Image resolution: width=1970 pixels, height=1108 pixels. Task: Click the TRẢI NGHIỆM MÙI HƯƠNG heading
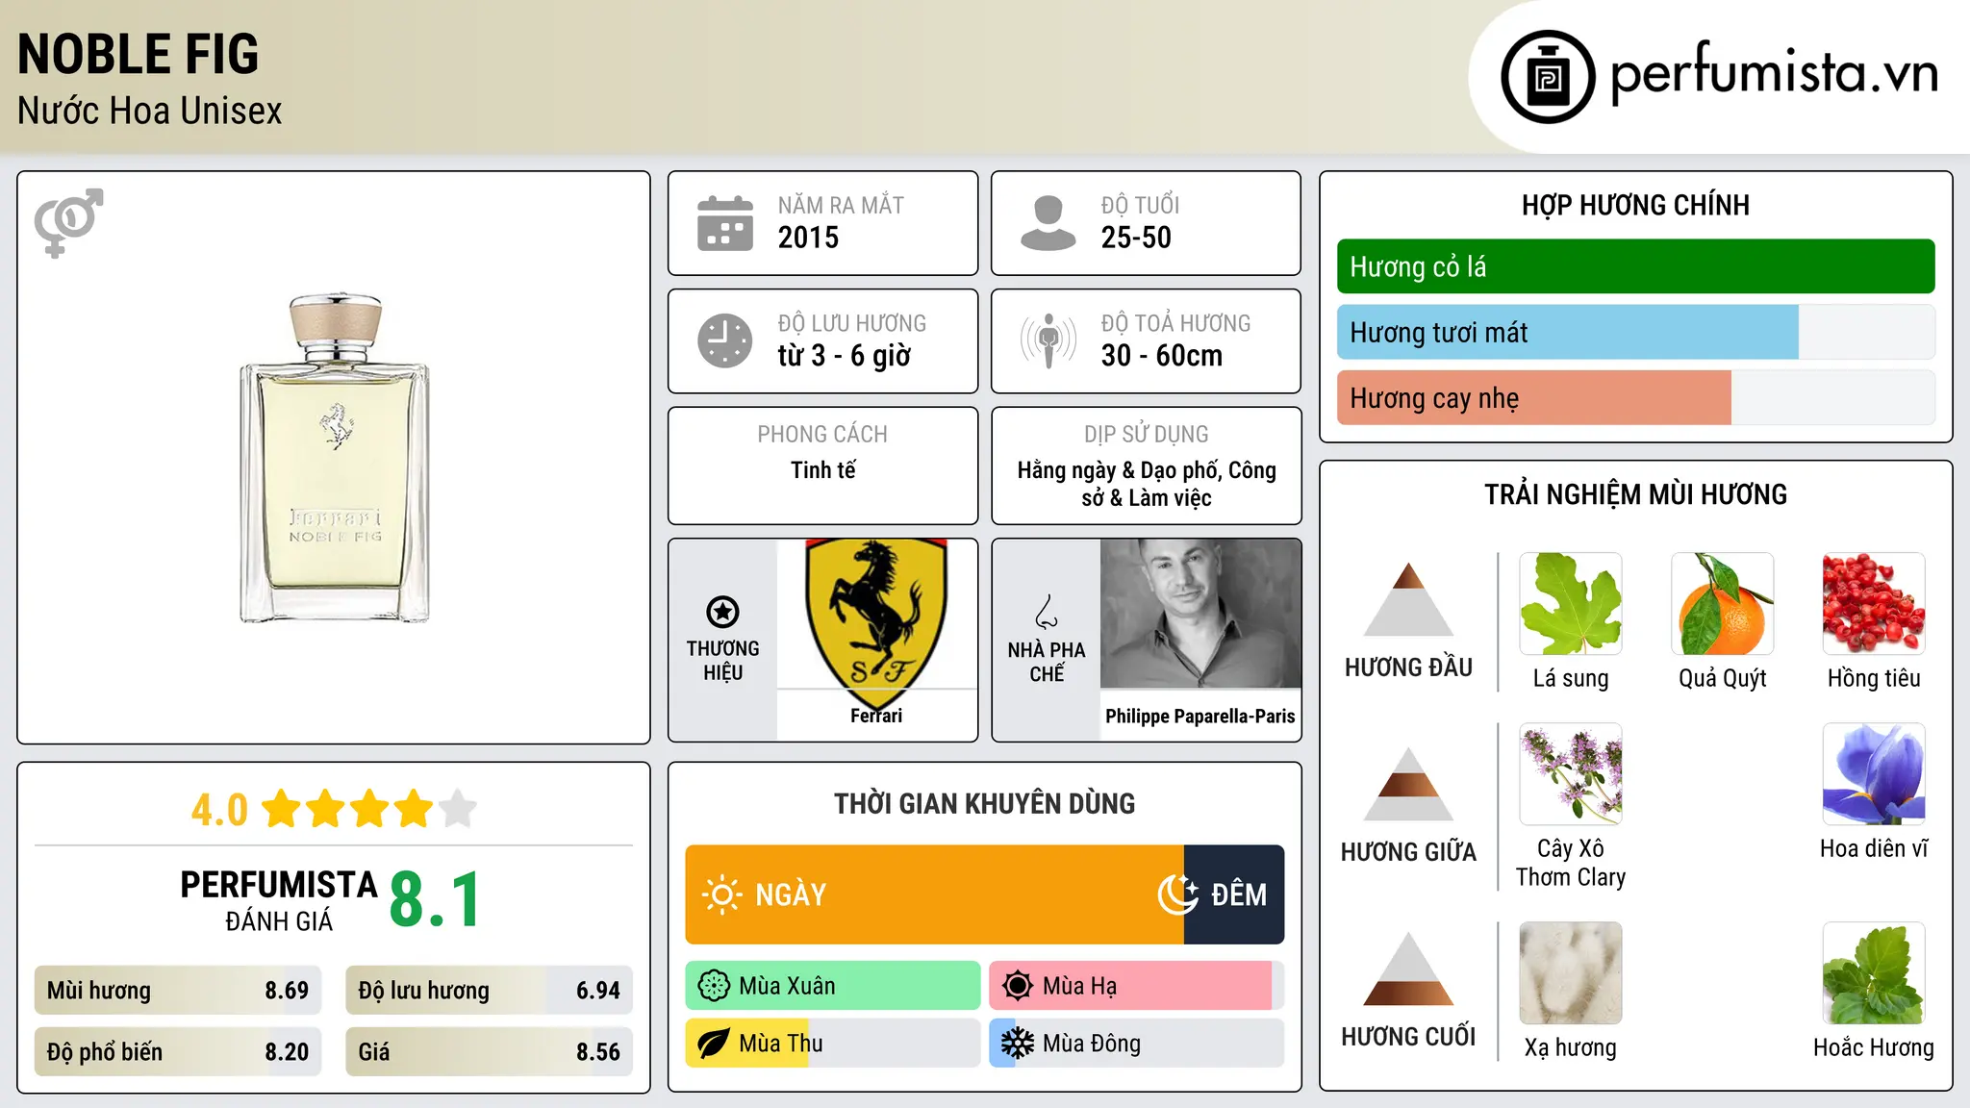[1635, 495]
